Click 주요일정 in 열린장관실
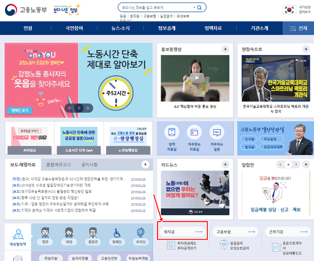This screenshot has height=261, width=314. click(x=271, y=139)
